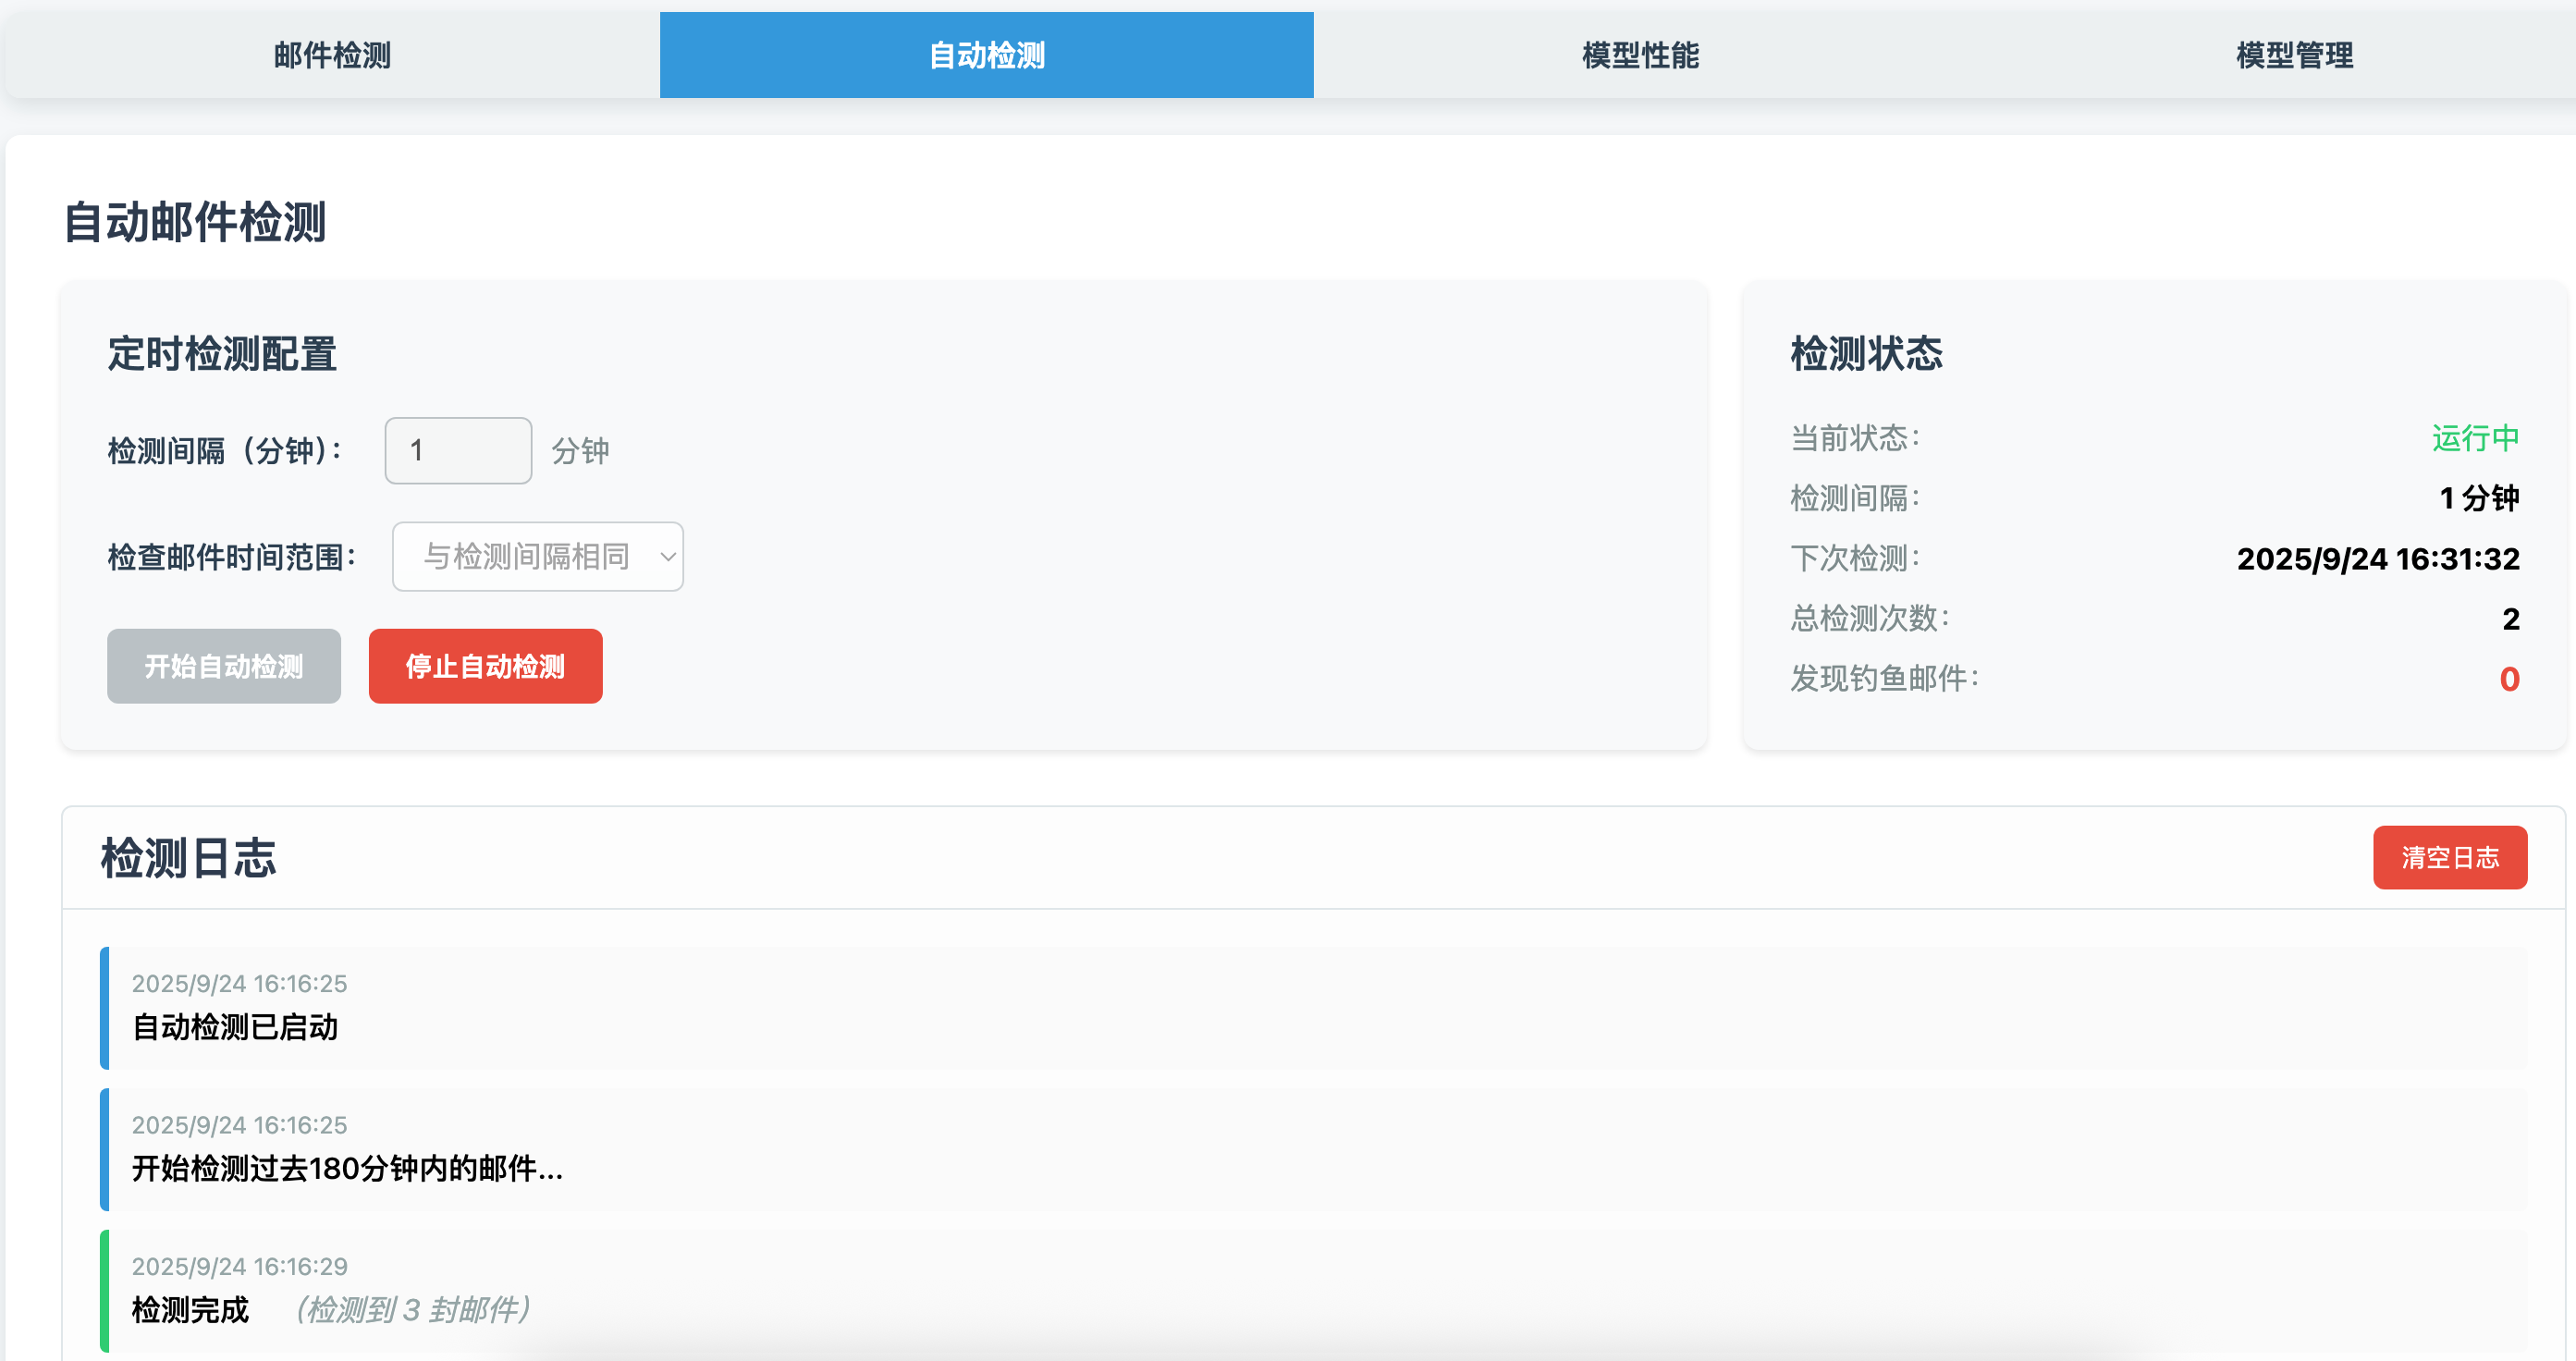Click the 下次检测 label
Screen dimensions: 2576x1361
(1855, 558)
